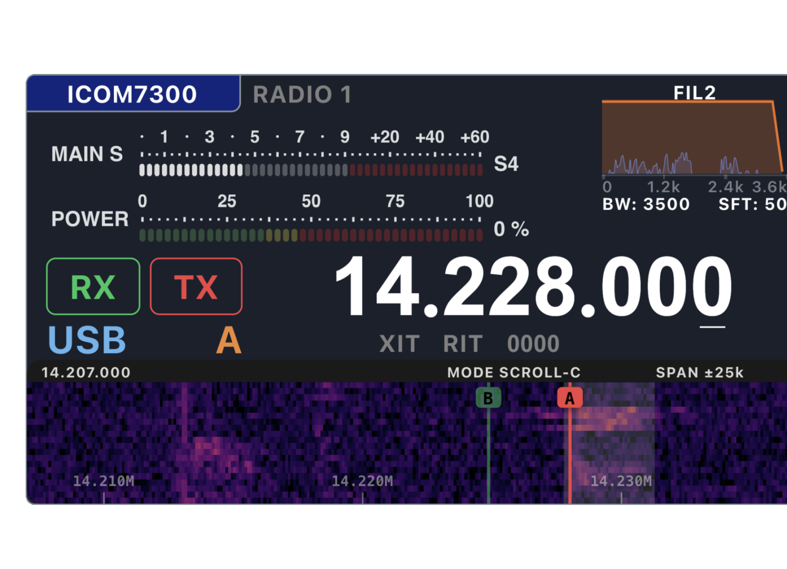The height and width of the screenshot is (569, 787).
Task: Select the VFO A marker on waterfall
Action: [570, 398]
